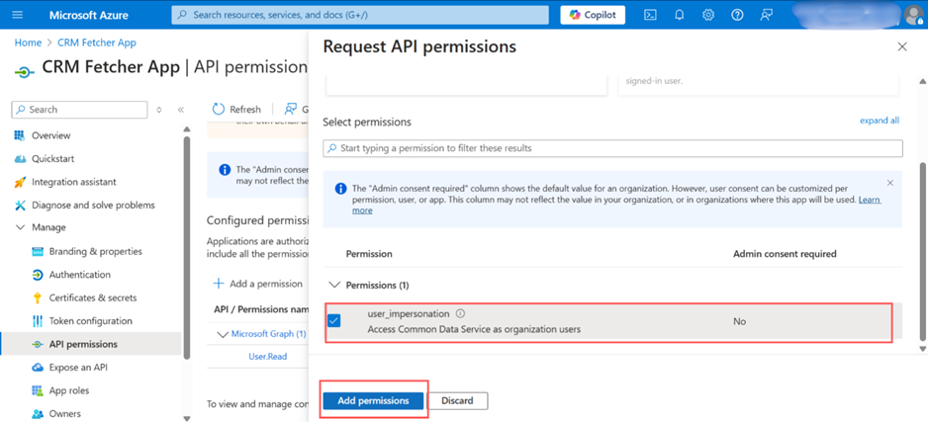Open portal settings gear
Viewport: 928px width, 422px height.
pyautogui.click(x=707, y=16)
